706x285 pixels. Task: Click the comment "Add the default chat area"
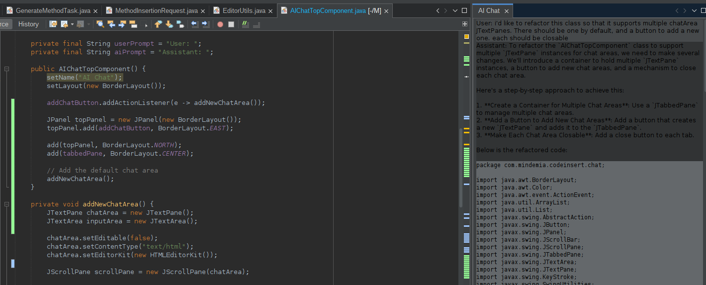(x=102, y=170)
